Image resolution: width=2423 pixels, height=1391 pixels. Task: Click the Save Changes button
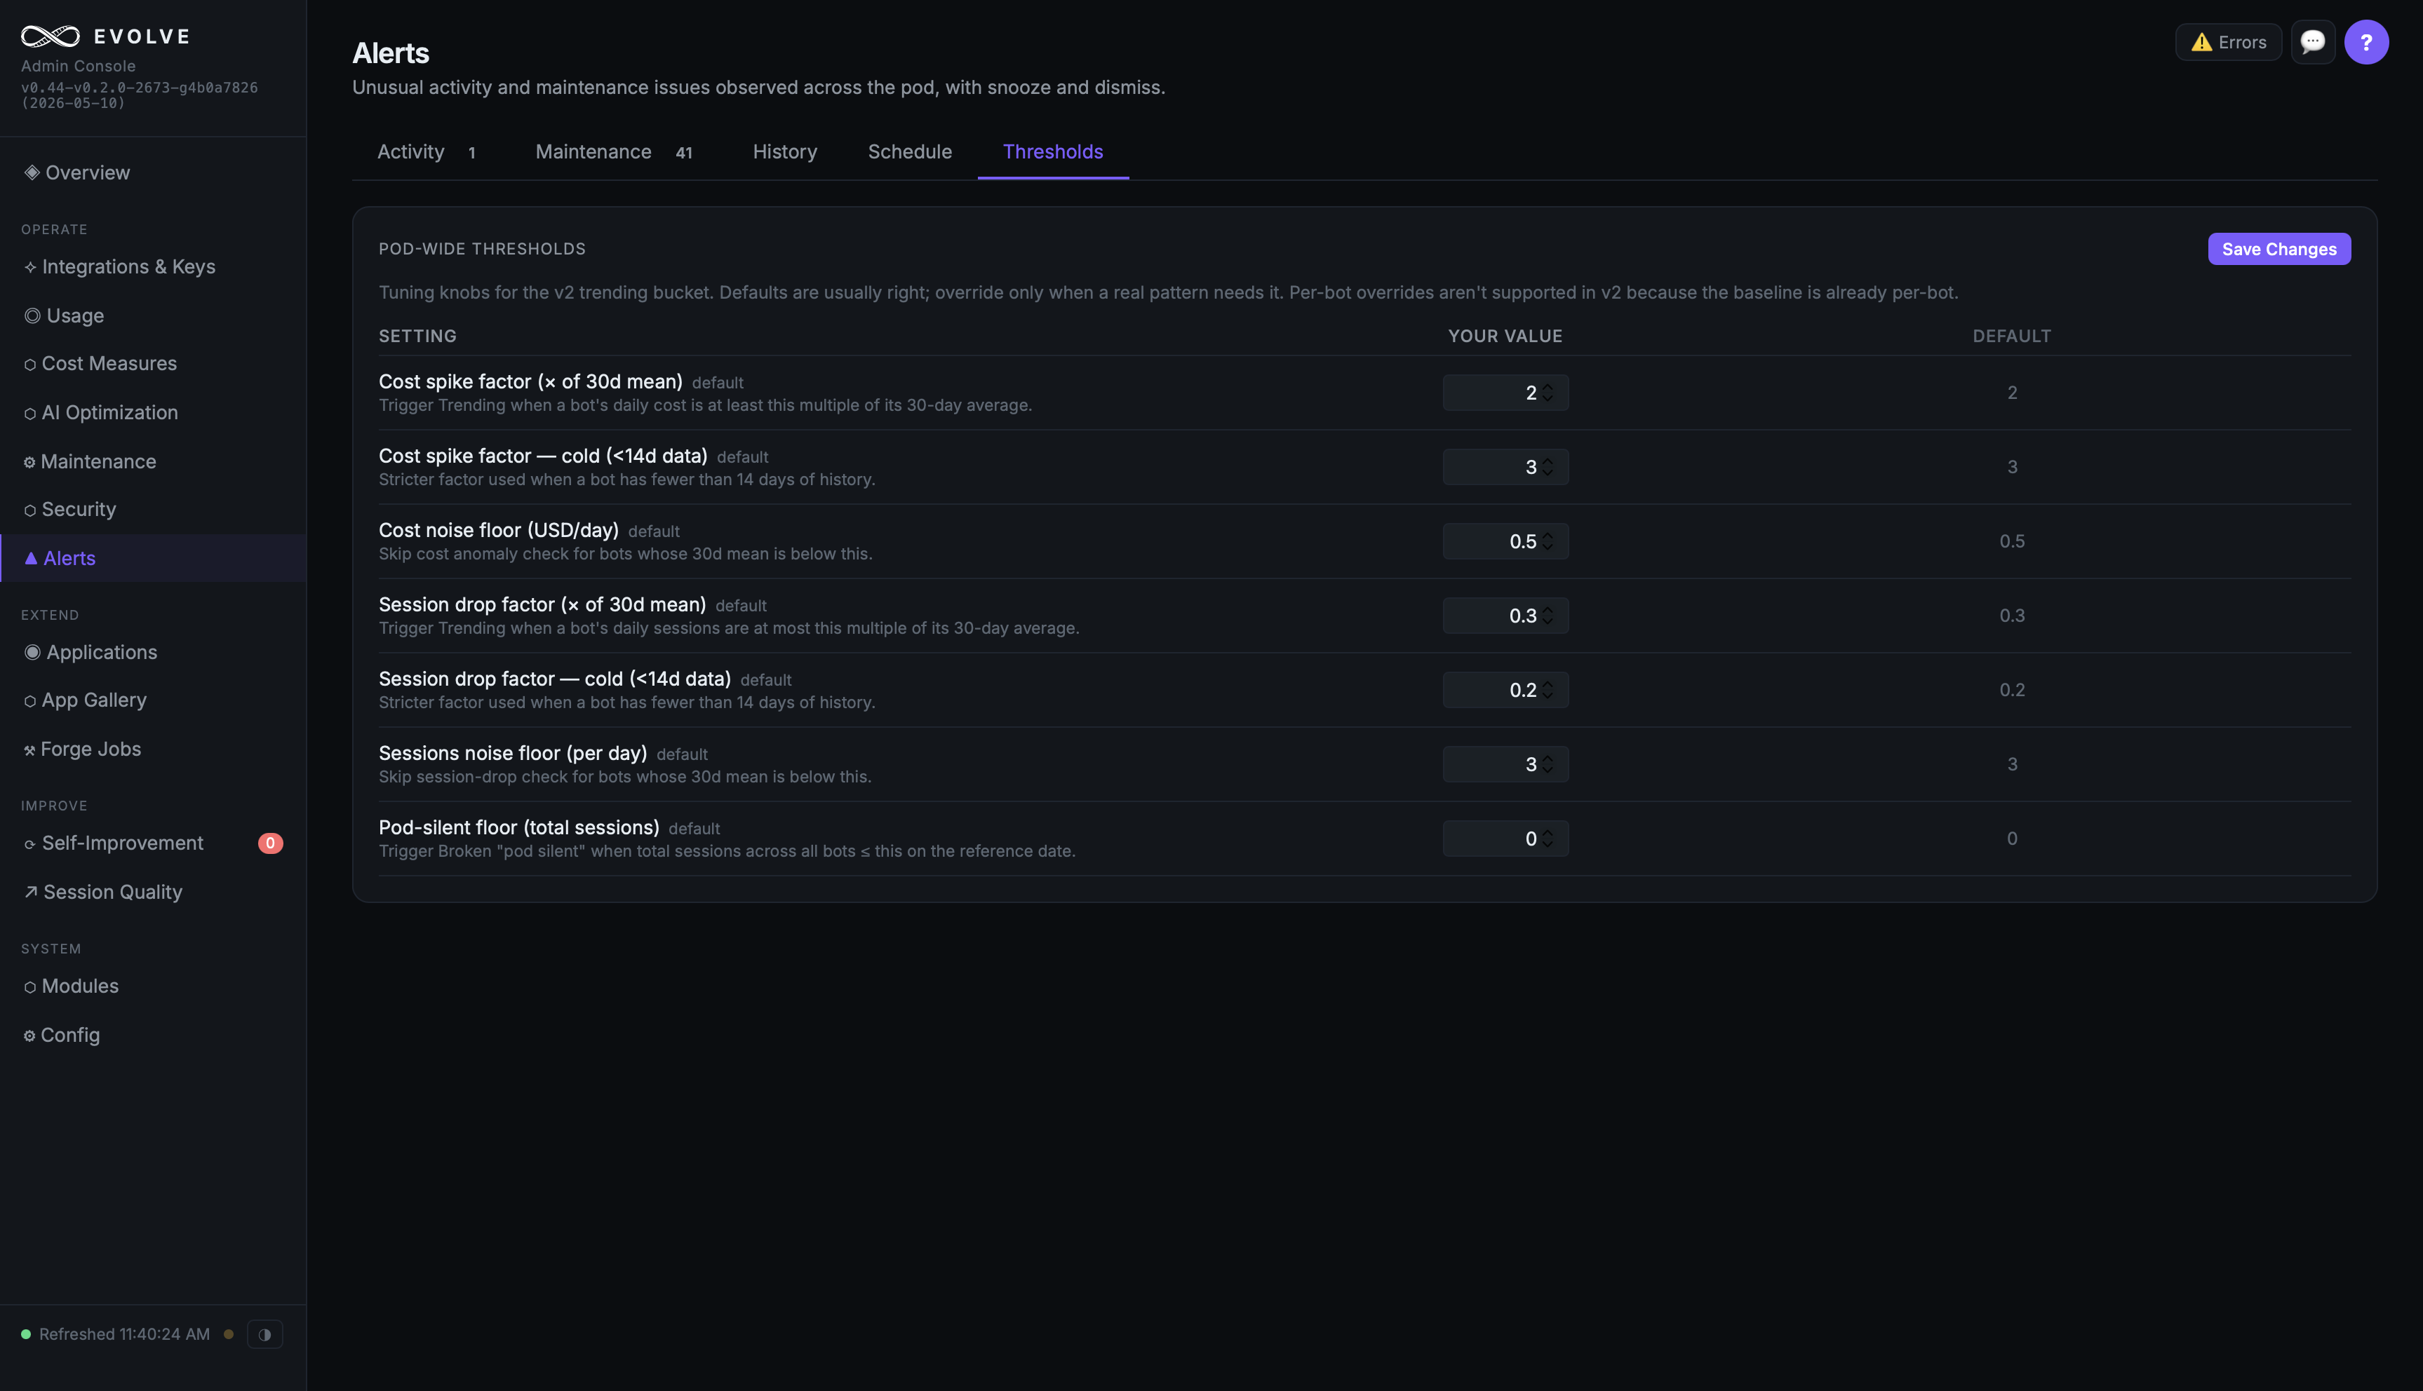coord(2278,250)
